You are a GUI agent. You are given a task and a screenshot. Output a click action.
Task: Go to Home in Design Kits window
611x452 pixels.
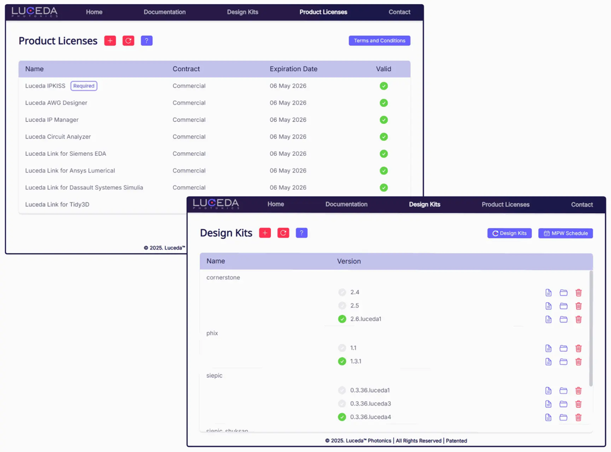(276, 204)
